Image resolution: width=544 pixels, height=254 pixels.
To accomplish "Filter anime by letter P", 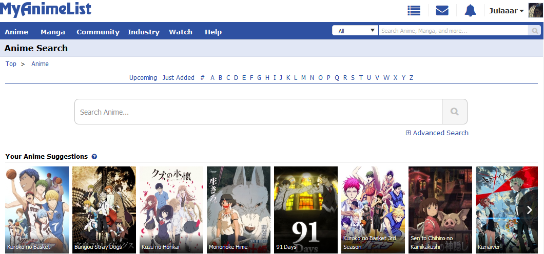I will tap(328, 77).
